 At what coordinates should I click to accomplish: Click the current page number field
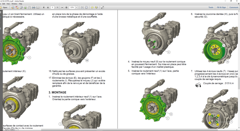[x=52, y=7]
